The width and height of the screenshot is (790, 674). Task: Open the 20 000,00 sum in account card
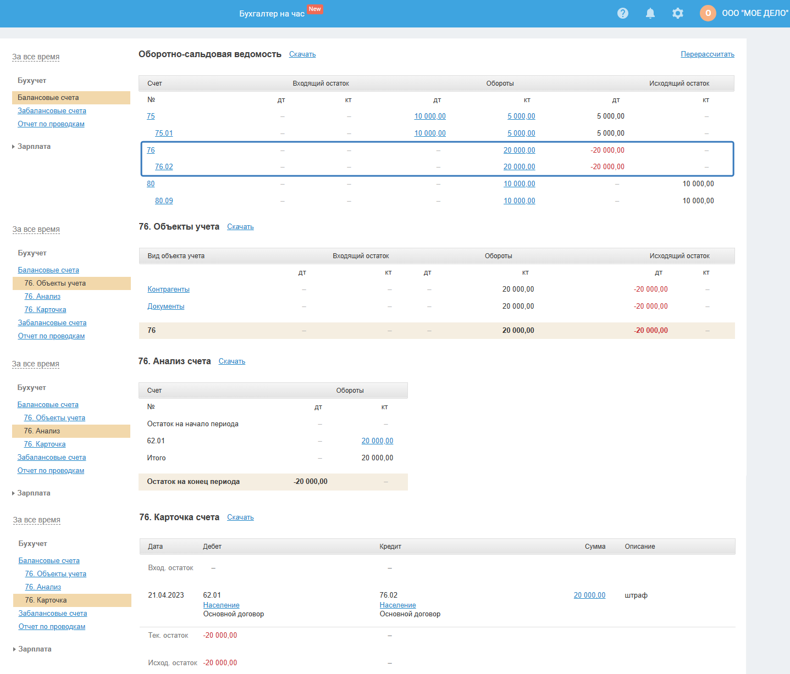click(x=589, y=595)
